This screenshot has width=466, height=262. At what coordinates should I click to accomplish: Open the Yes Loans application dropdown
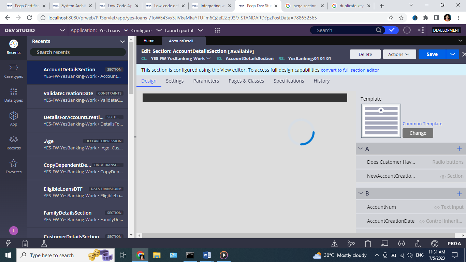pos(126,30)
